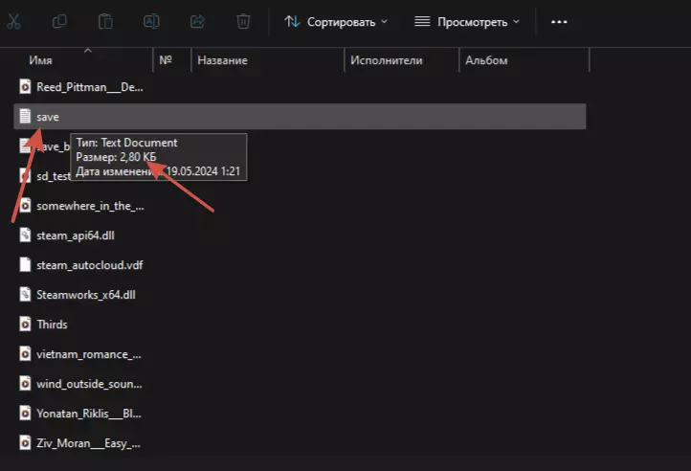This screenshot has width=691, height=471.
Task: Sort by the Имя column header
Action: 40,60
